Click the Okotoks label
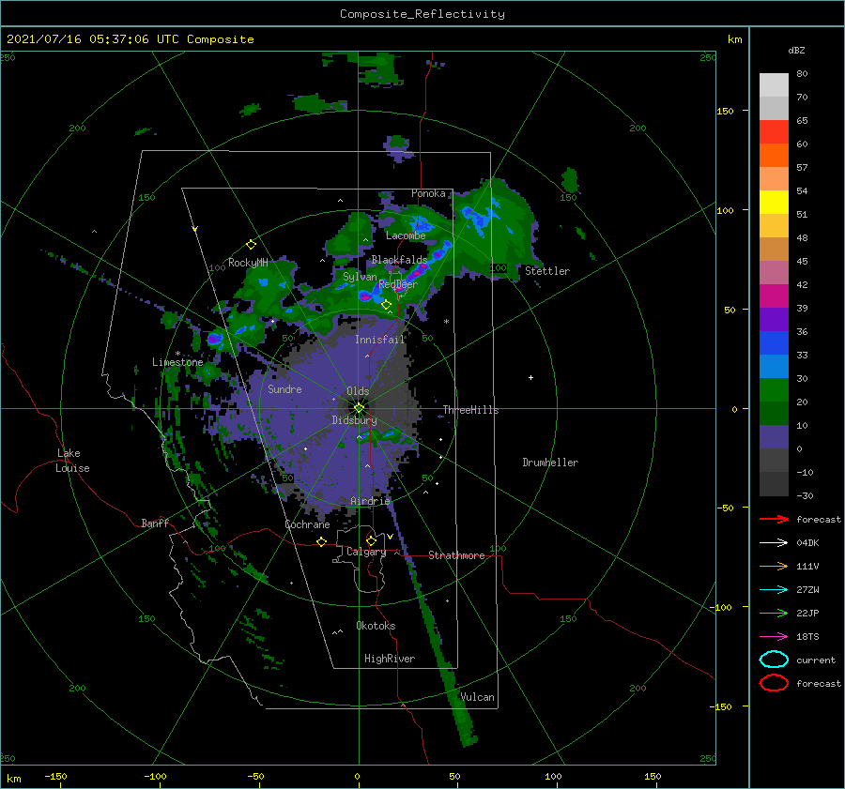 376,626
